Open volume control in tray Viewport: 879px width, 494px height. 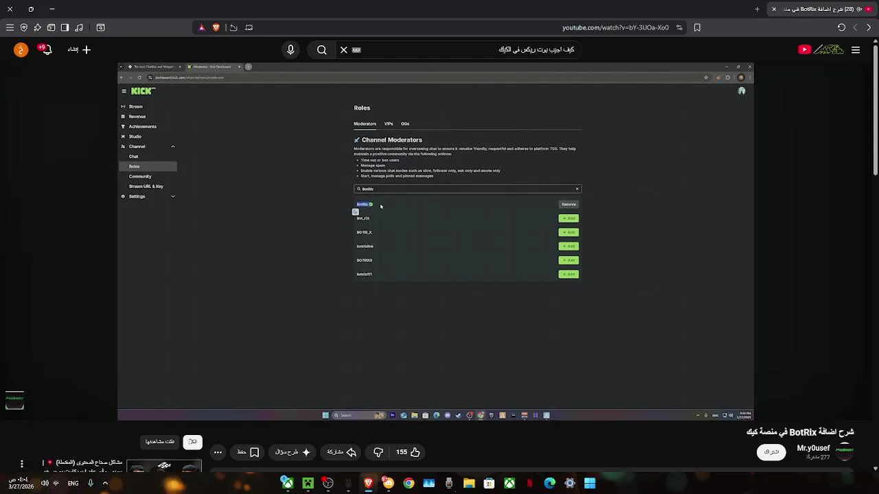(x=45, y=484)
